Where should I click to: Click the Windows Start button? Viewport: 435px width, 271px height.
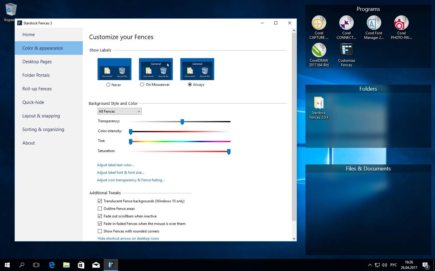(7, 265)
